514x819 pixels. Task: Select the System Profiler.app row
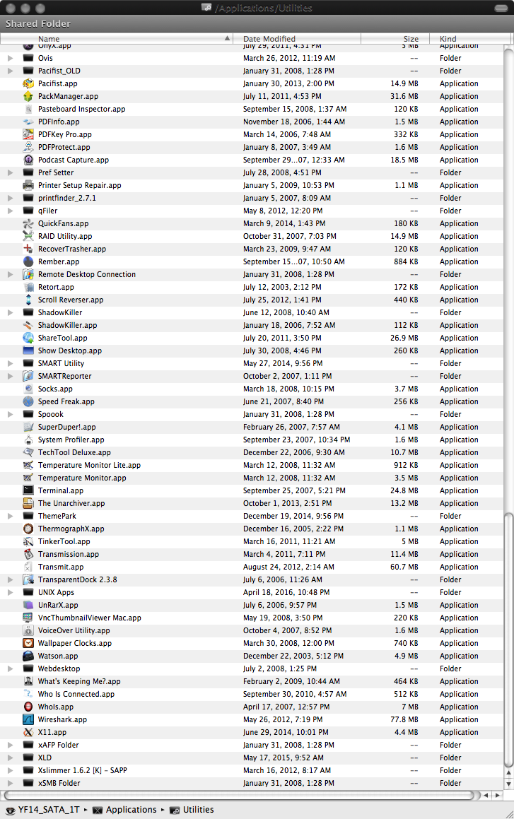[252, 440]
